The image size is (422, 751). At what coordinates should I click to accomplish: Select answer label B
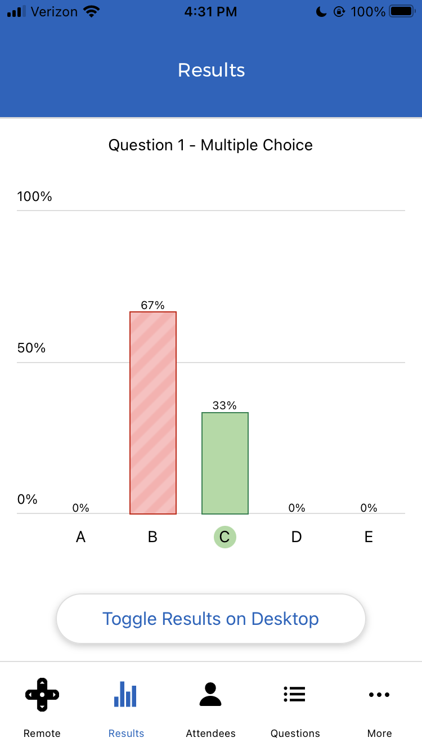pos(152,537)
